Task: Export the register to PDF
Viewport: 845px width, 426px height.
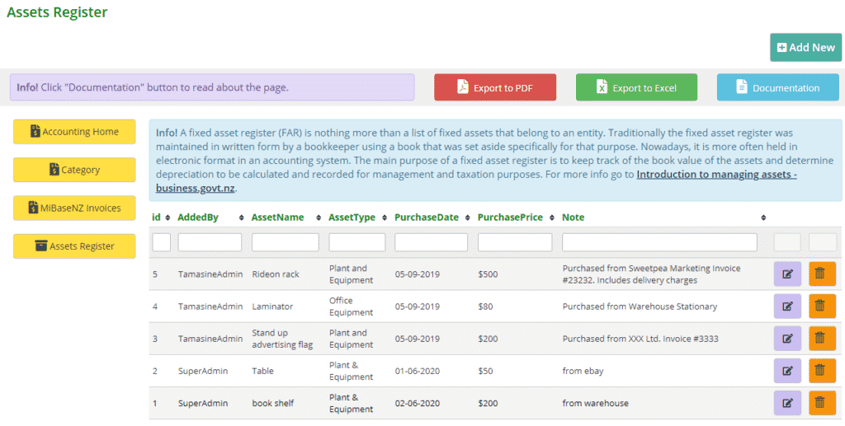Action: 495,87
